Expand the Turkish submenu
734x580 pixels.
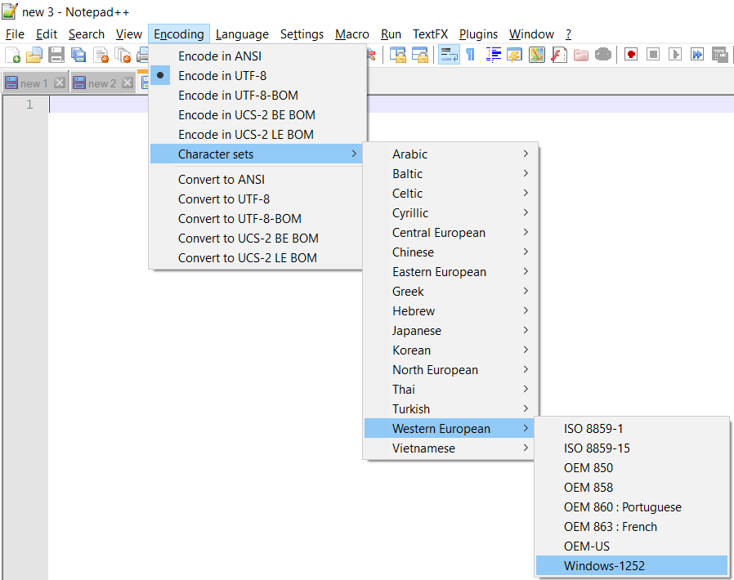tap(451, 409)
